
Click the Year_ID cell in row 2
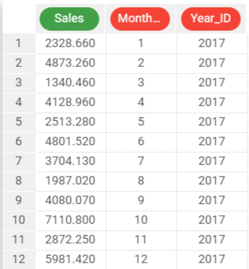pos(212,63)
